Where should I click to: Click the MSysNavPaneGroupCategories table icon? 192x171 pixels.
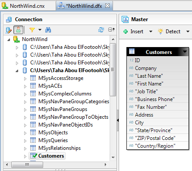(x=33, y=101)
